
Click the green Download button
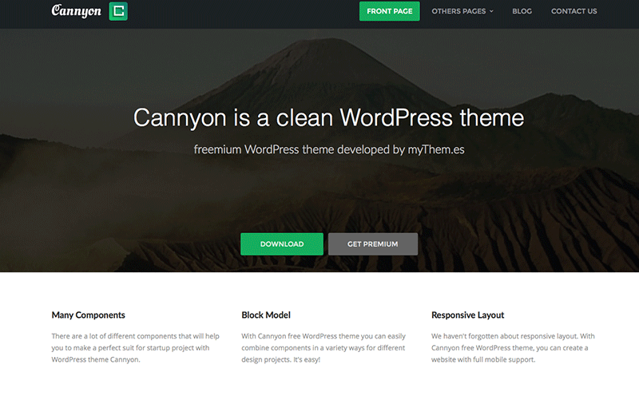tap(282, 244)
